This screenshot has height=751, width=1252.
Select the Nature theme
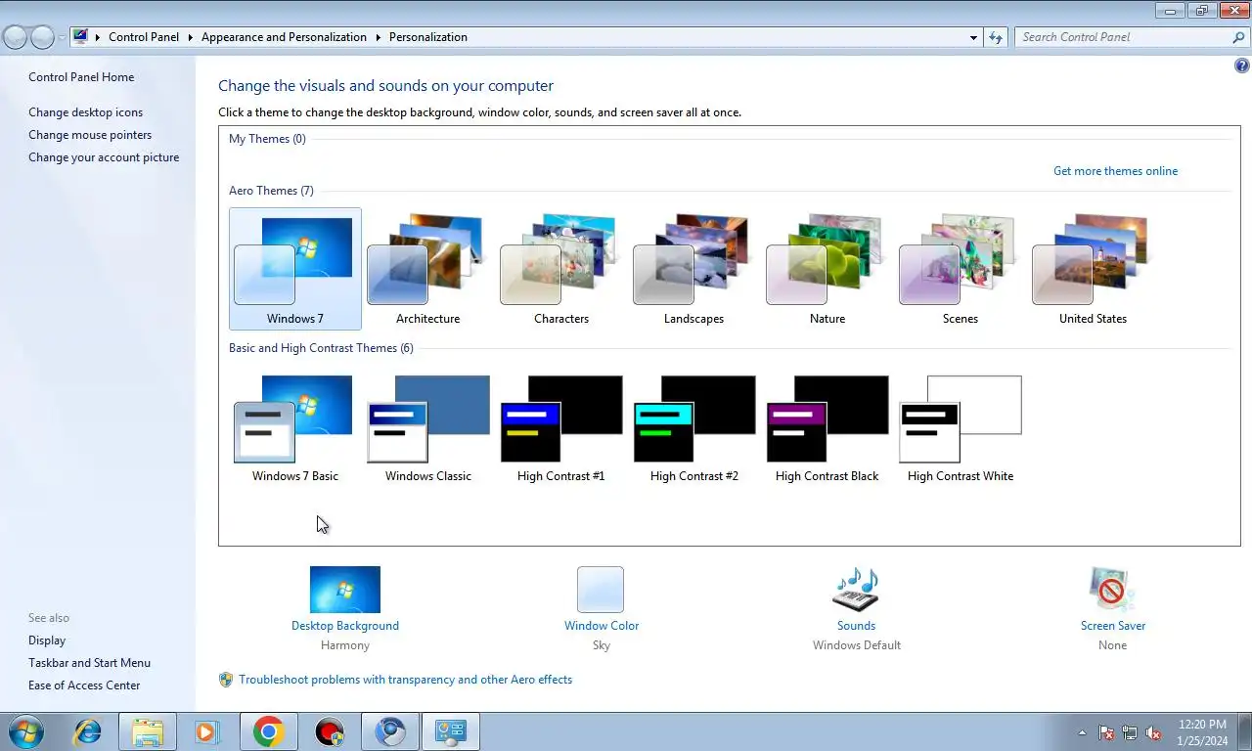[827, 269]
